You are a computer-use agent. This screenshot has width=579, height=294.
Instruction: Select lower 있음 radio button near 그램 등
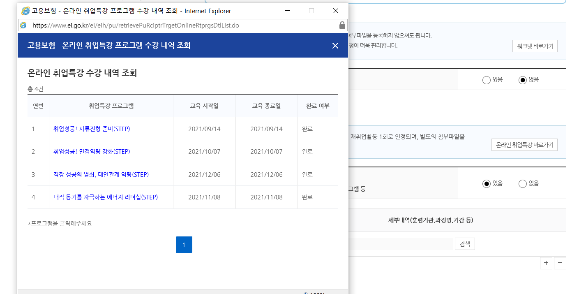pos(487,184)
